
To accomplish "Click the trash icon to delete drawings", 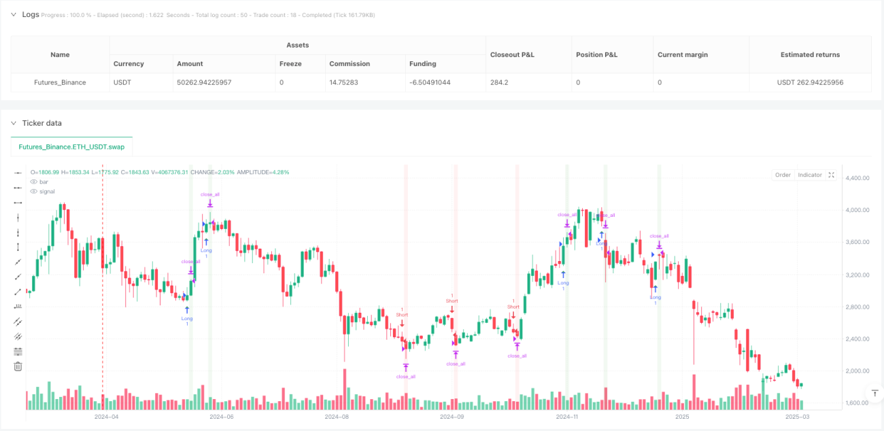I will (18, 366).
